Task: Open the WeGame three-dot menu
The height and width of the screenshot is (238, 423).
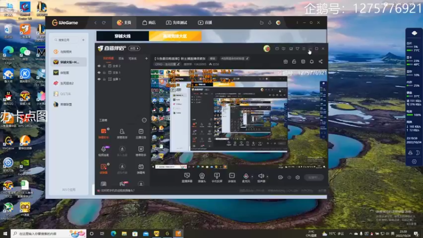Action: click(297, 23)
